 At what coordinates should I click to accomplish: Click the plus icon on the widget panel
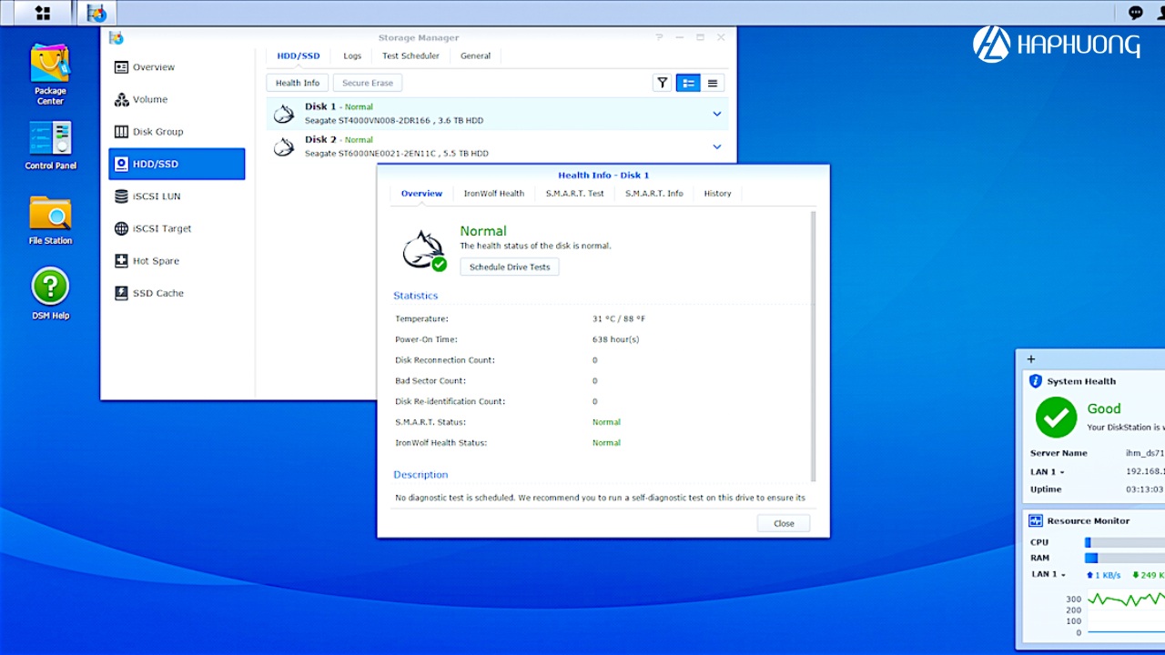click(x=1031, y=359)
